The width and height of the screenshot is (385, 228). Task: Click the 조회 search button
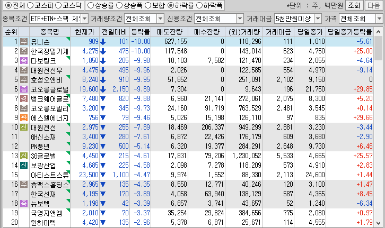click(354, 5)
